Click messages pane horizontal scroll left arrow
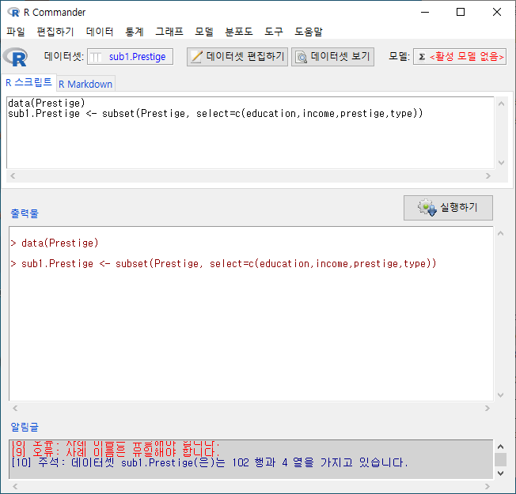This screenshot has height=494, width=516. (15, 486)
